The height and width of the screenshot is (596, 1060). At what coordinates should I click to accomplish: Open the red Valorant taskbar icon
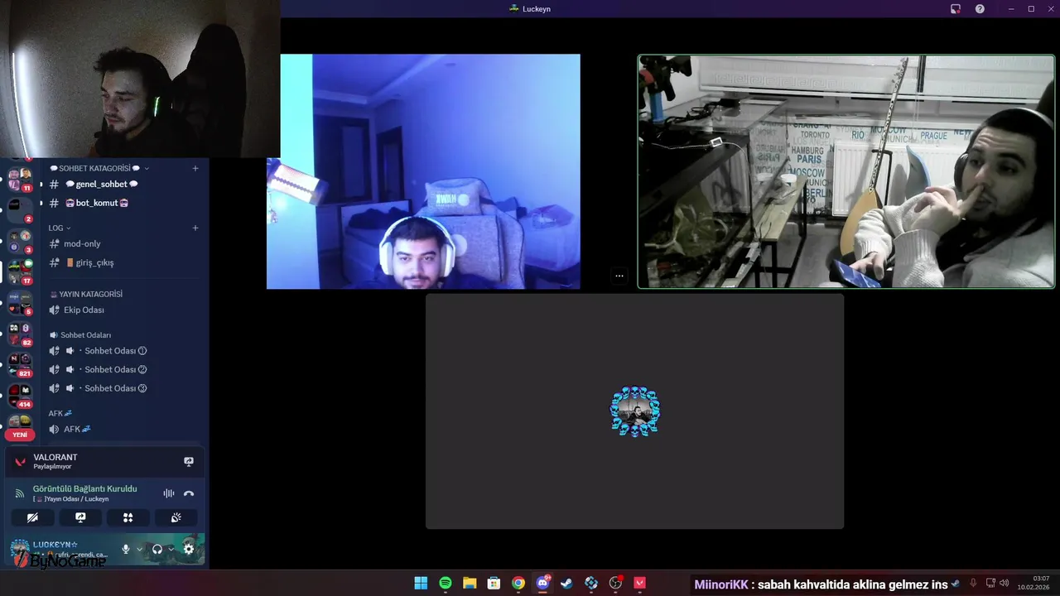coord(639,583)
